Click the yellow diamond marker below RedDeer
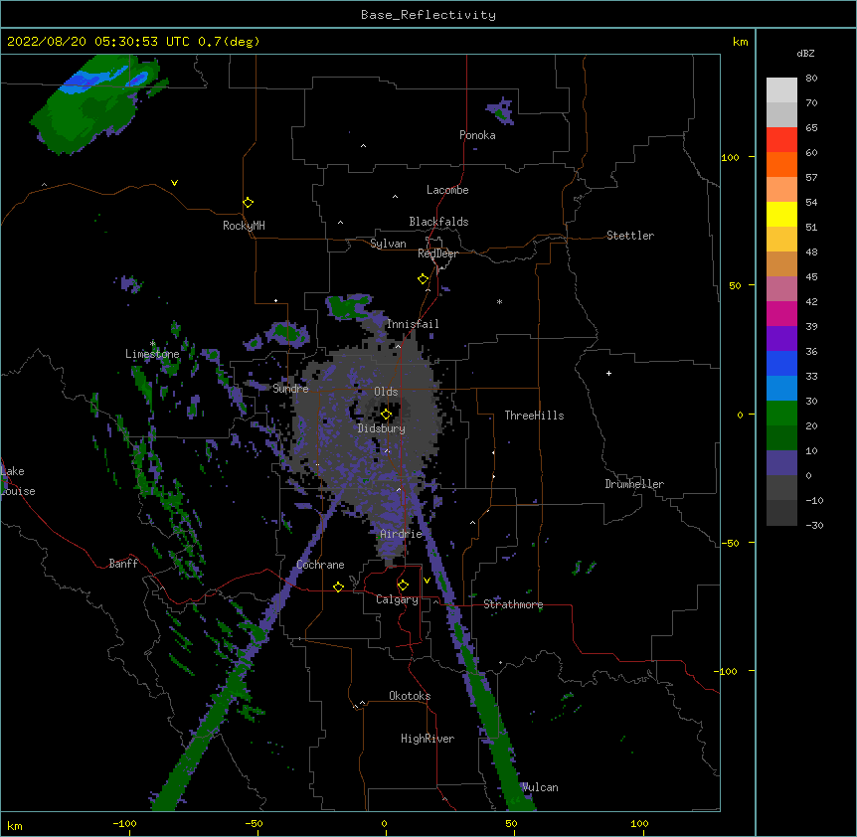 423,279
